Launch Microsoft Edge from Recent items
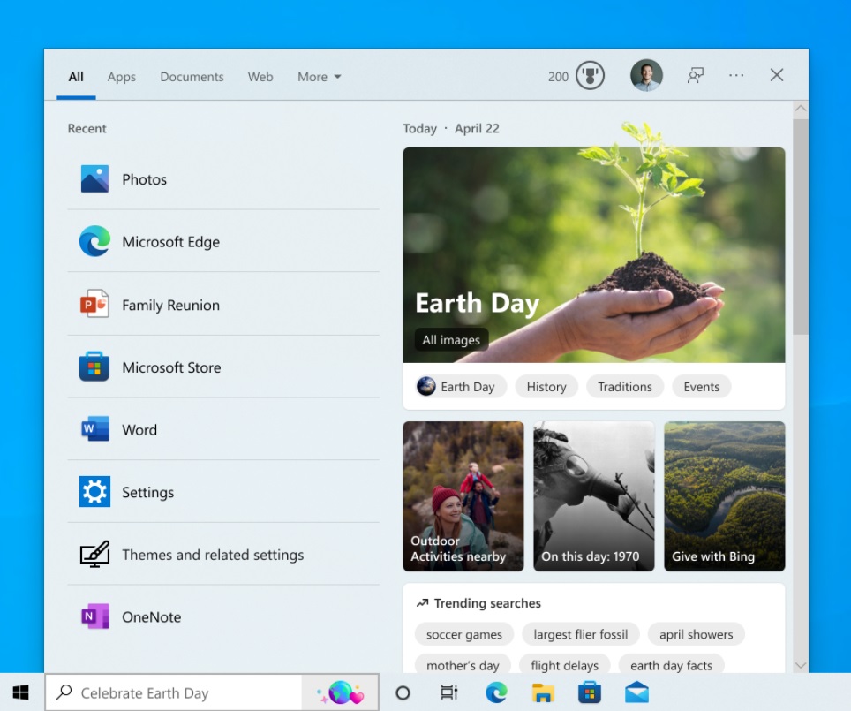 pos(169,242)
